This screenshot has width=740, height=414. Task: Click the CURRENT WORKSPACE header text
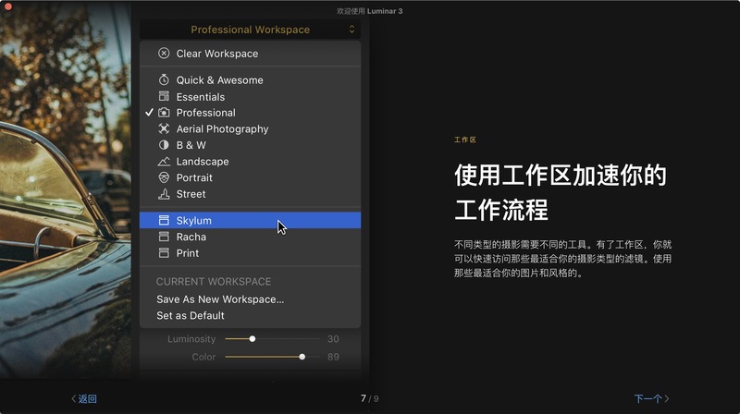click(x=214, y=282)
